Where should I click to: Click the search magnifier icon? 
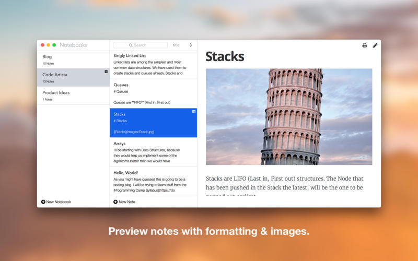tap(131, 45)
